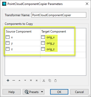91x97 pixels.
Task: Copy selected rows icon
Action: coord(50,80)
